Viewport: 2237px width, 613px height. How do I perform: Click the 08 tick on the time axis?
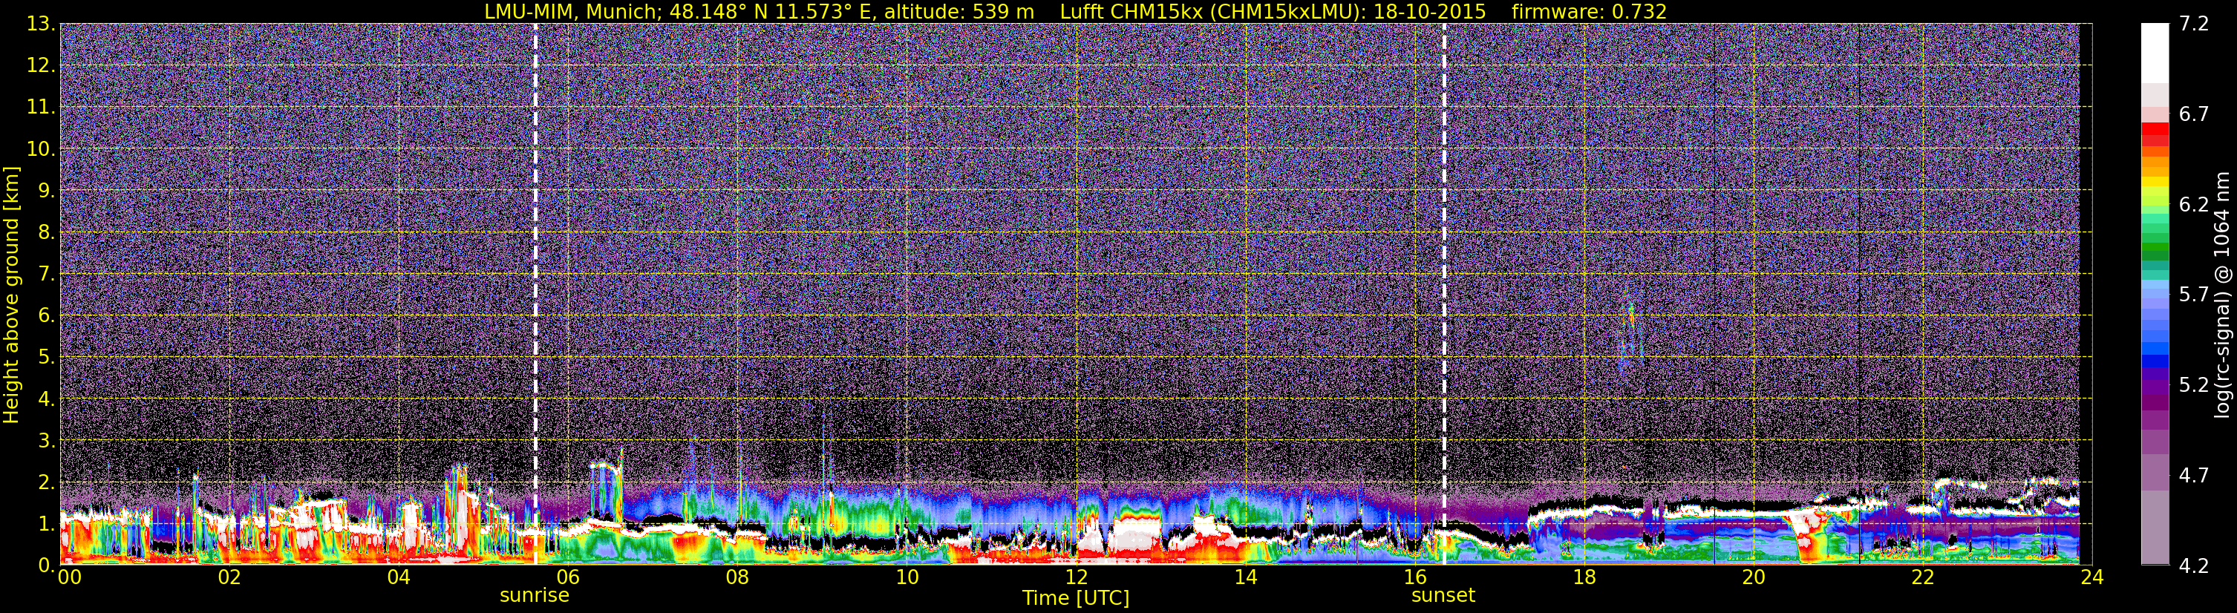pos(737,577)
